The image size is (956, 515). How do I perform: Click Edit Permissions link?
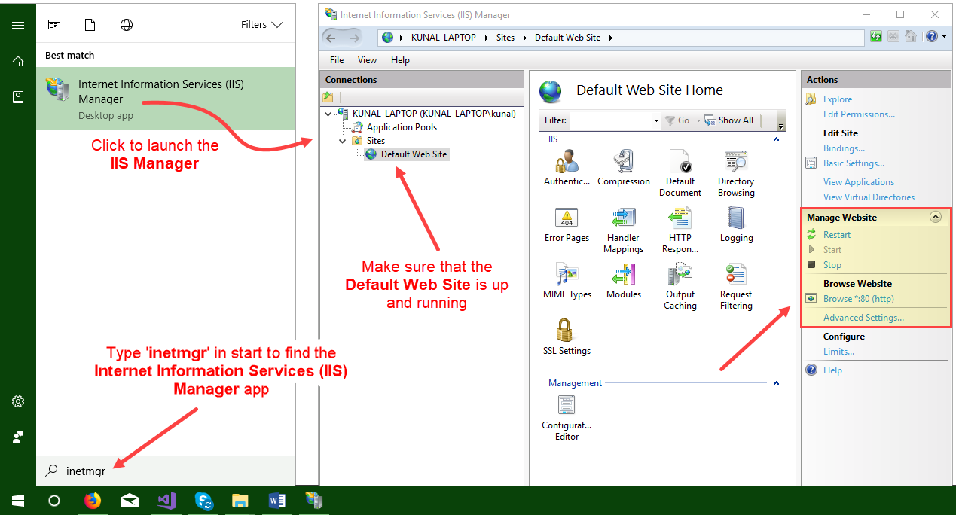point(859,114)
